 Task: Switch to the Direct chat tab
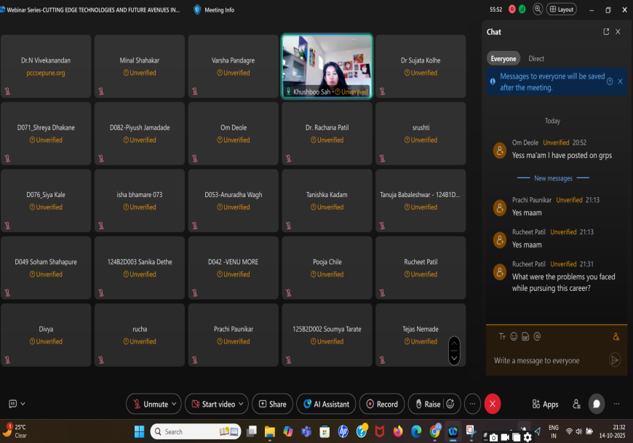pos(536,58)
